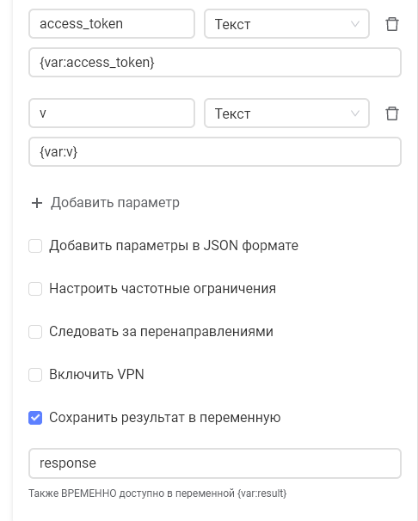Image resolution: width=418 pixels, height=521 pixels.
Task: Click the chevron arrow in access_token's Текст selector
Action: pyautogui.click(x=355, y=24)
